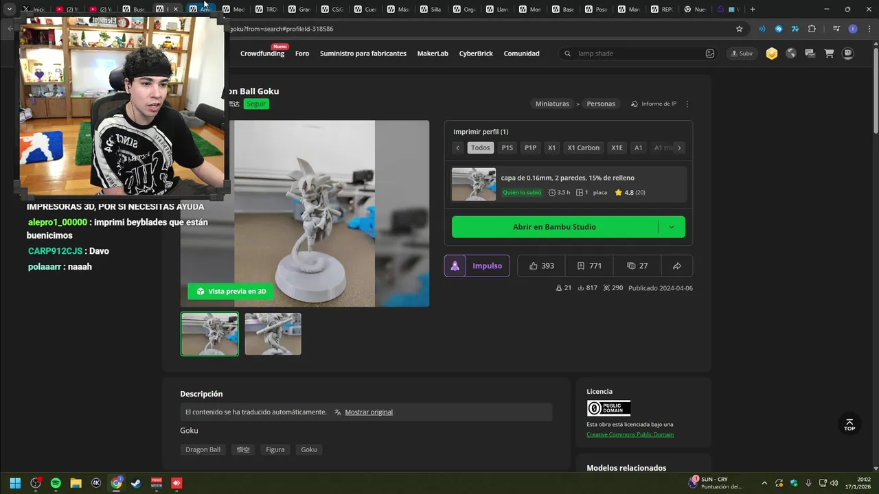
Task: Open the Miniaturas category breadcrumb
Action: tap(552, 104)
